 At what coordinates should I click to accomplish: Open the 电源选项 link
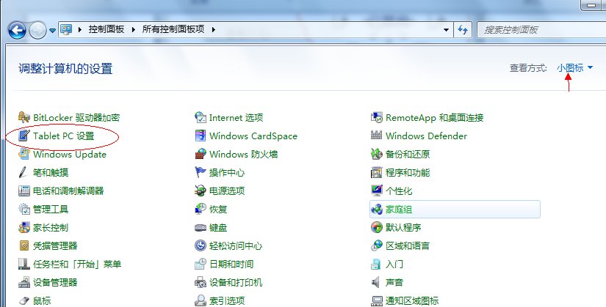[x=227, y=191]
